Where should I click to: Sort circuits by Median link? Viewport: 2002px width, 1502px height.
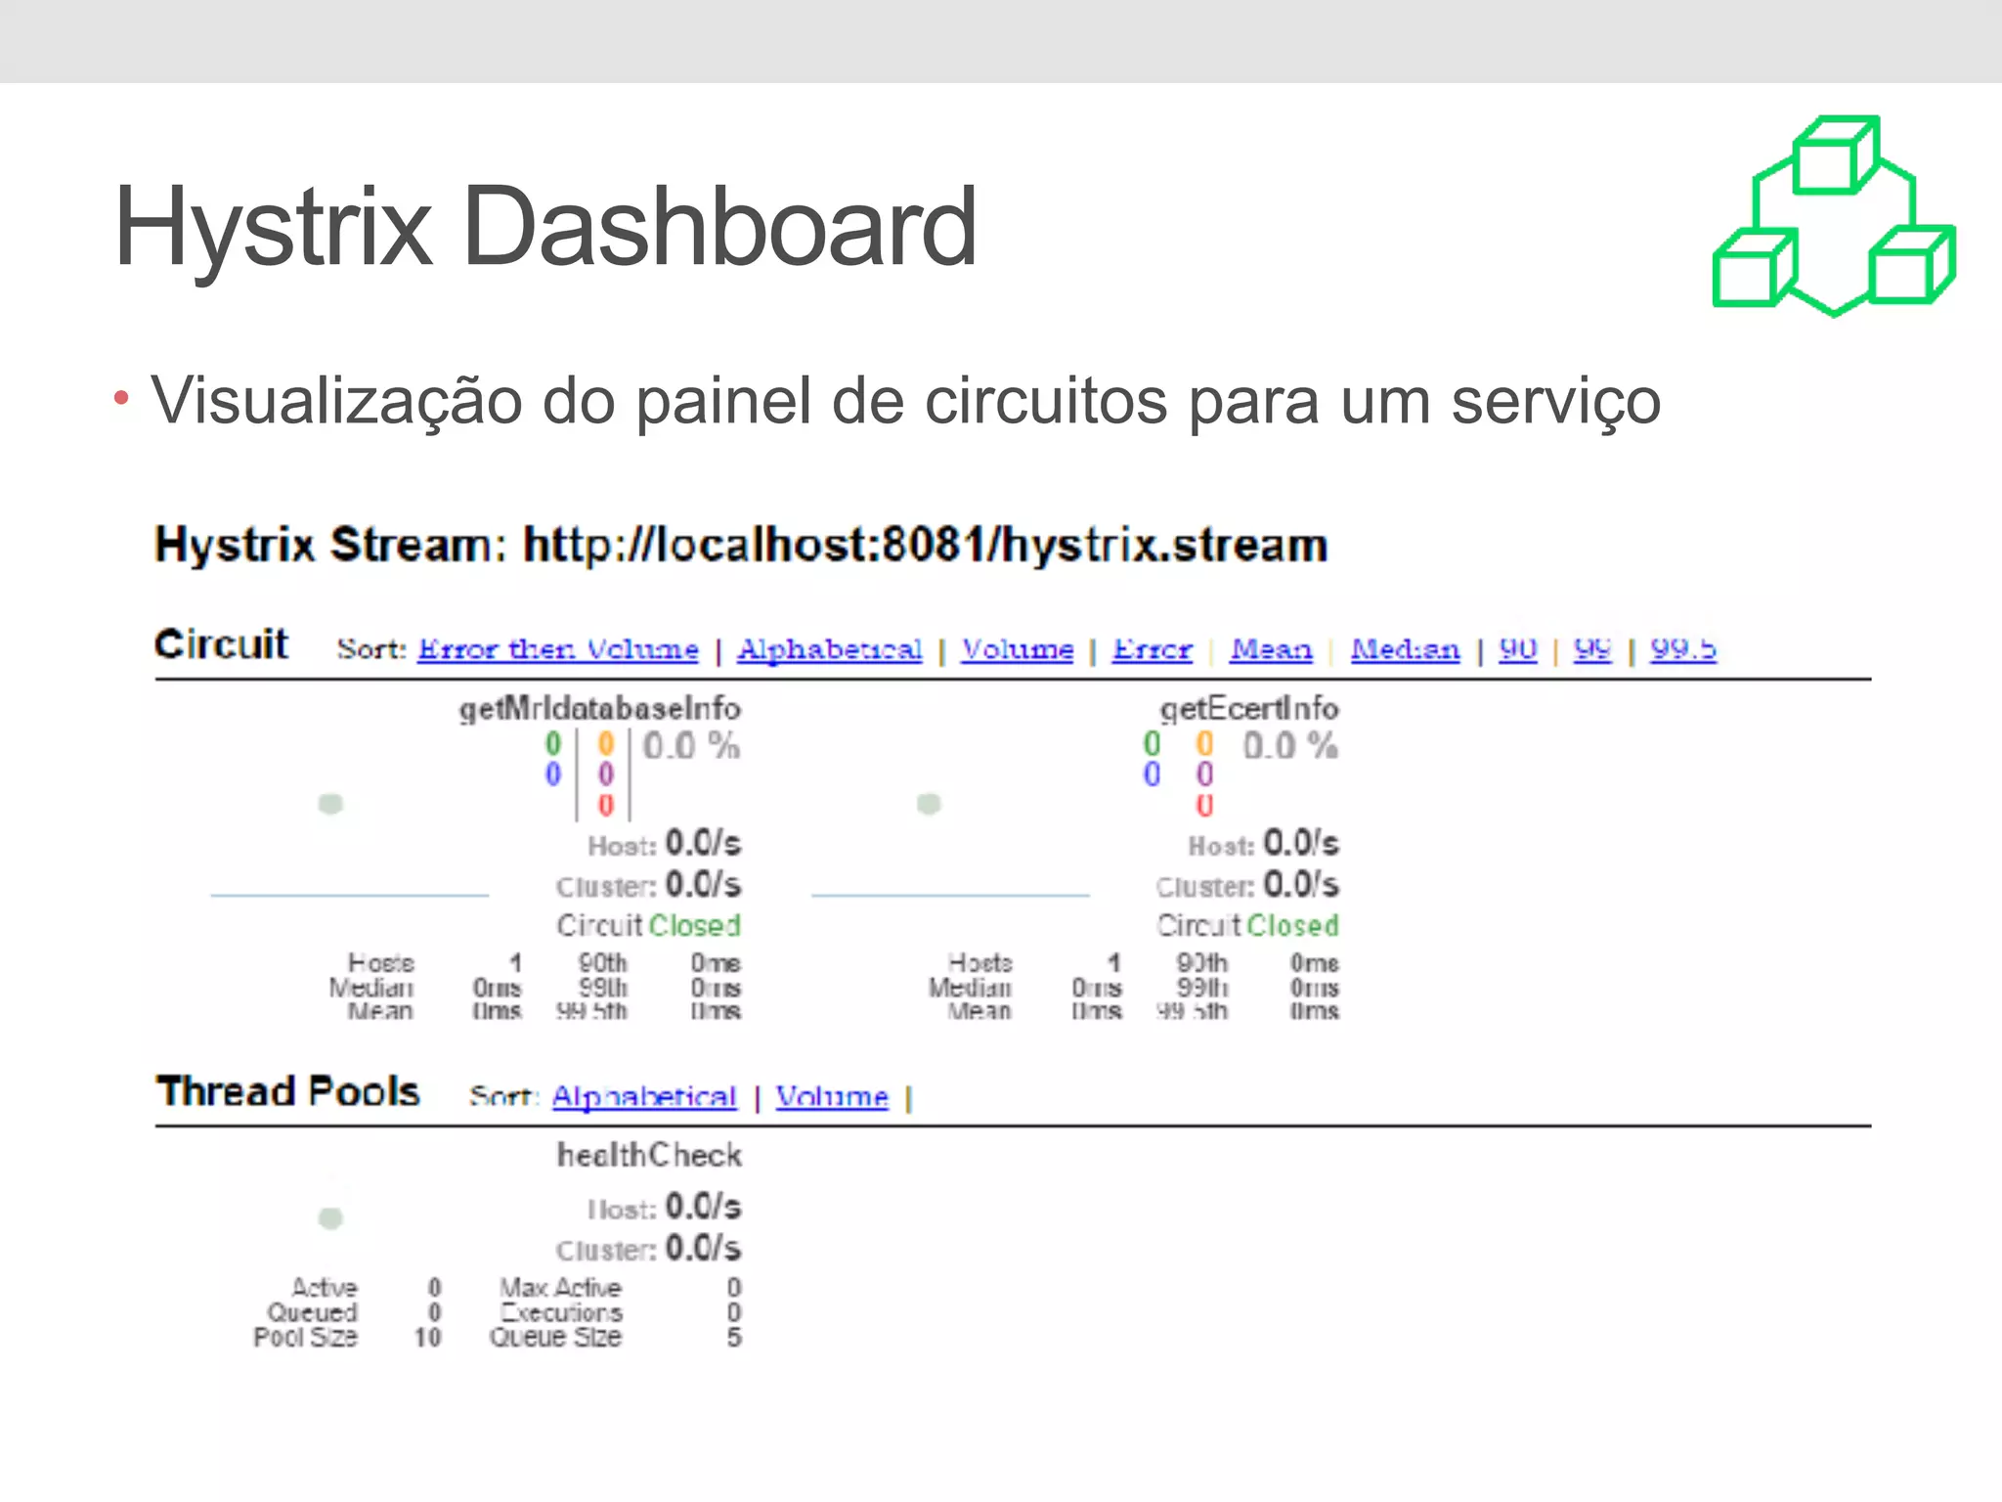tap(1406, 649)
